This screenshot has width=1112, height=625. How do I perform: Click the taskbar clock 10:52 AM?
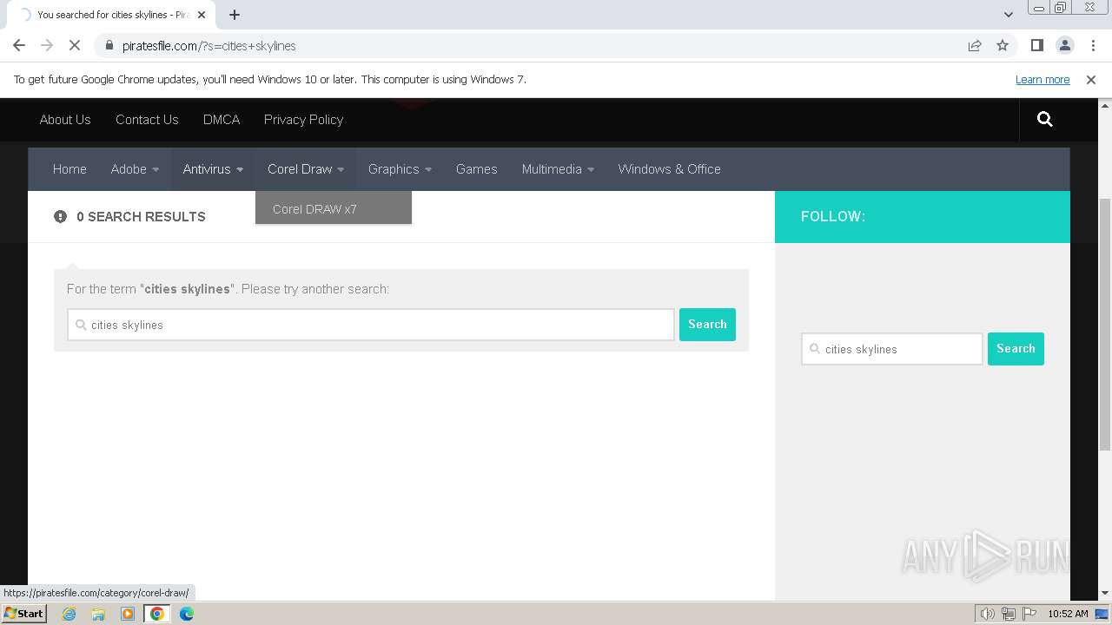click(x=1068, y=614)
